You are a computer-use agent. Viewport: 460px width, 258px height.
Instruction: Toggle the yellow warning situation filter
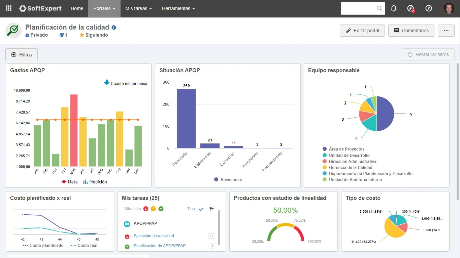click(153, 209)
